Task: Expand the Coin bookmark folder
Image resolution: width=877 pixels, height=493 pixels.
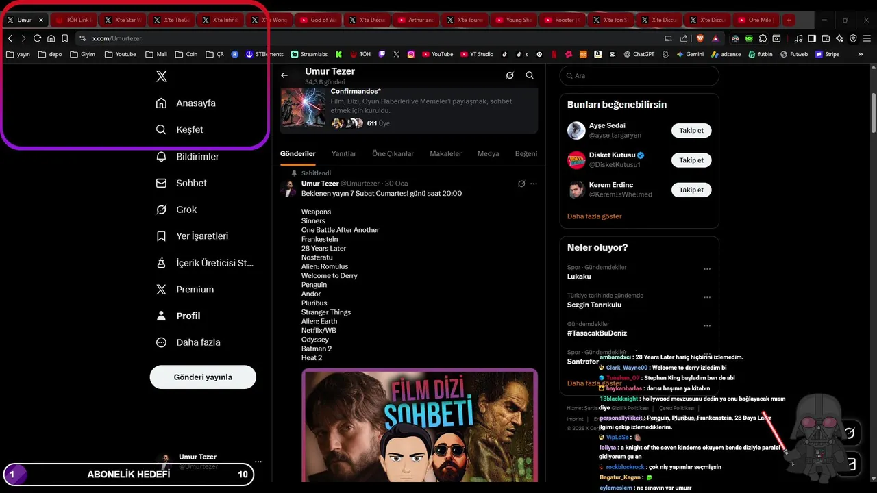Action: click(186, 54)
